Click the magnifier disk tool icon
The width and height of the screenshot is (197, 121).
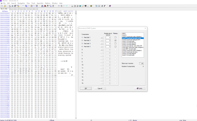[83, 6]
